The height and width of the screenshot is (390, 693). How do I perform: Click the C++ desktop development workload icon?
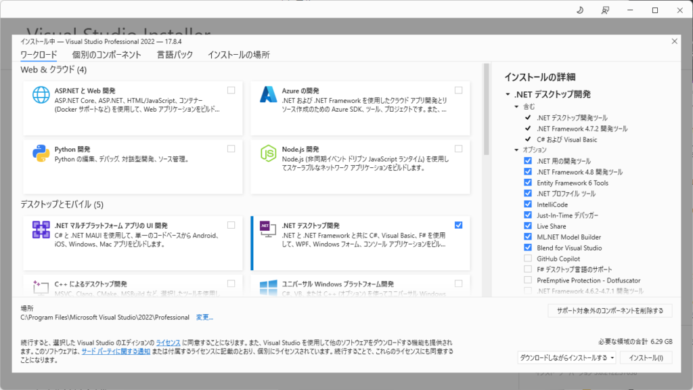tap(41, 287)
